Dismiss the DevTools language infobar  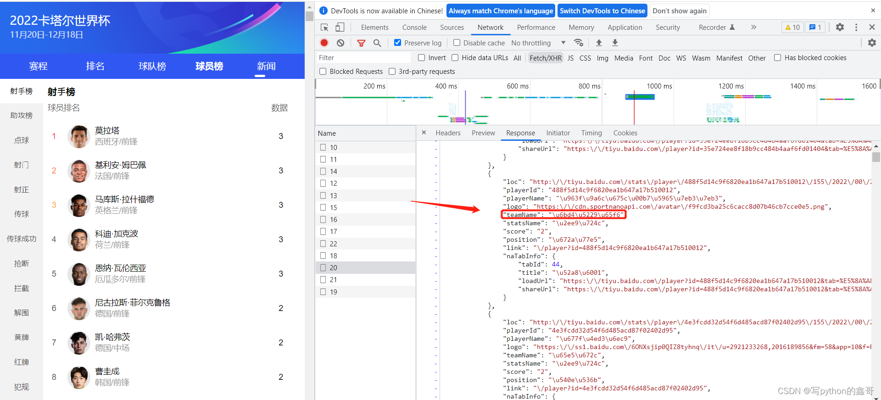(x=873, y=11)
